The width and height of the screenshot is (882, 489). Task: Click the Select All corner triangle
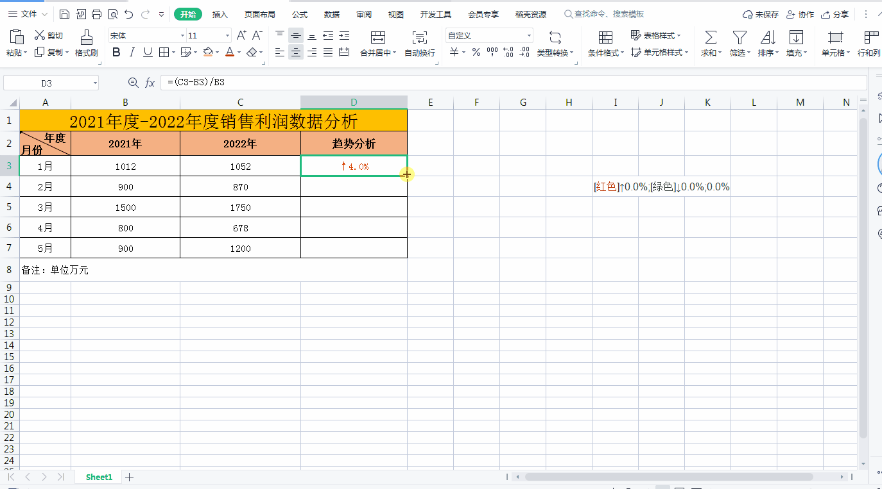[13, 103]
